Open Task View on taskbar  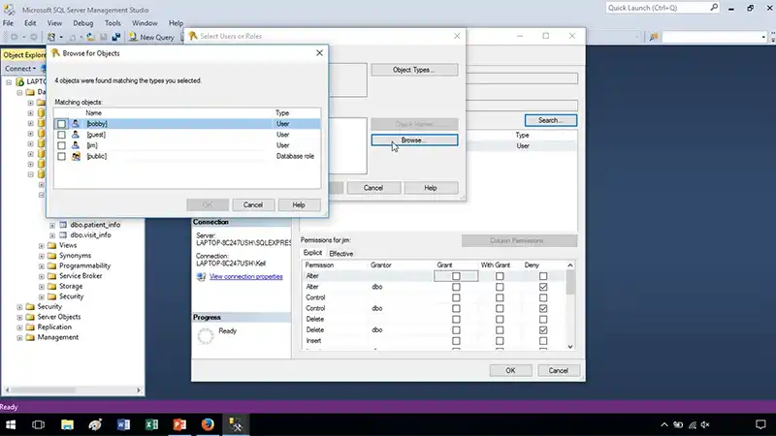pyautogui.click(x=38, y=424)
